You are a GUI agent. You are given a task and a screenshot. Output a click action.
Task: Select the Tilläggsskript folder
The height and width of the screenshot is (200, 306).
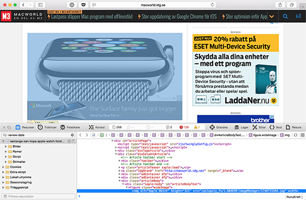pyautogui.click(x=19, y=187)
